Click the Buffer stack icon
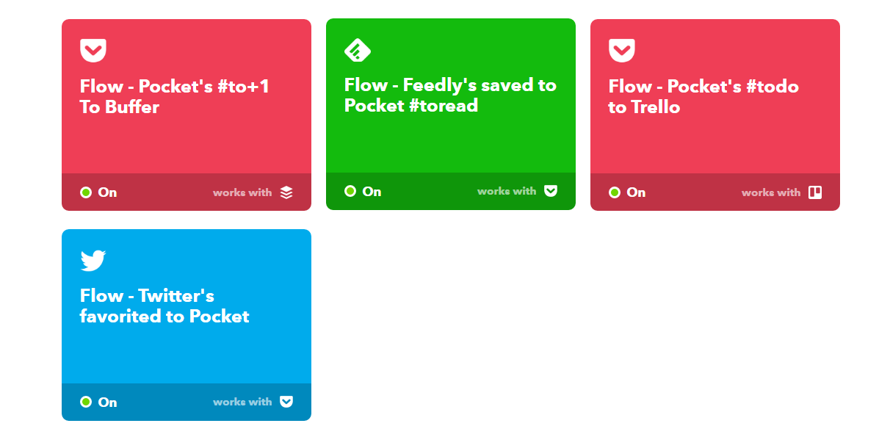This screenshot has height=426, width=890. point(286,192)
